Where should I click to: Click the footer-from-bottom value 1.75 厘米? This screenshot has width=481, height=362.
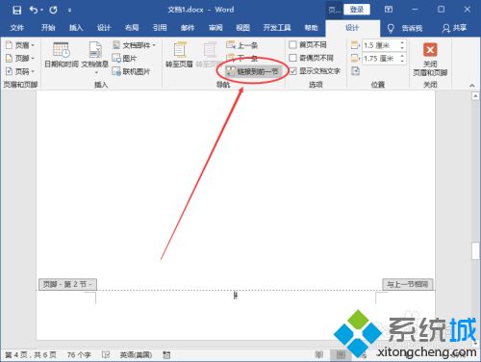[x=380, y=59]
